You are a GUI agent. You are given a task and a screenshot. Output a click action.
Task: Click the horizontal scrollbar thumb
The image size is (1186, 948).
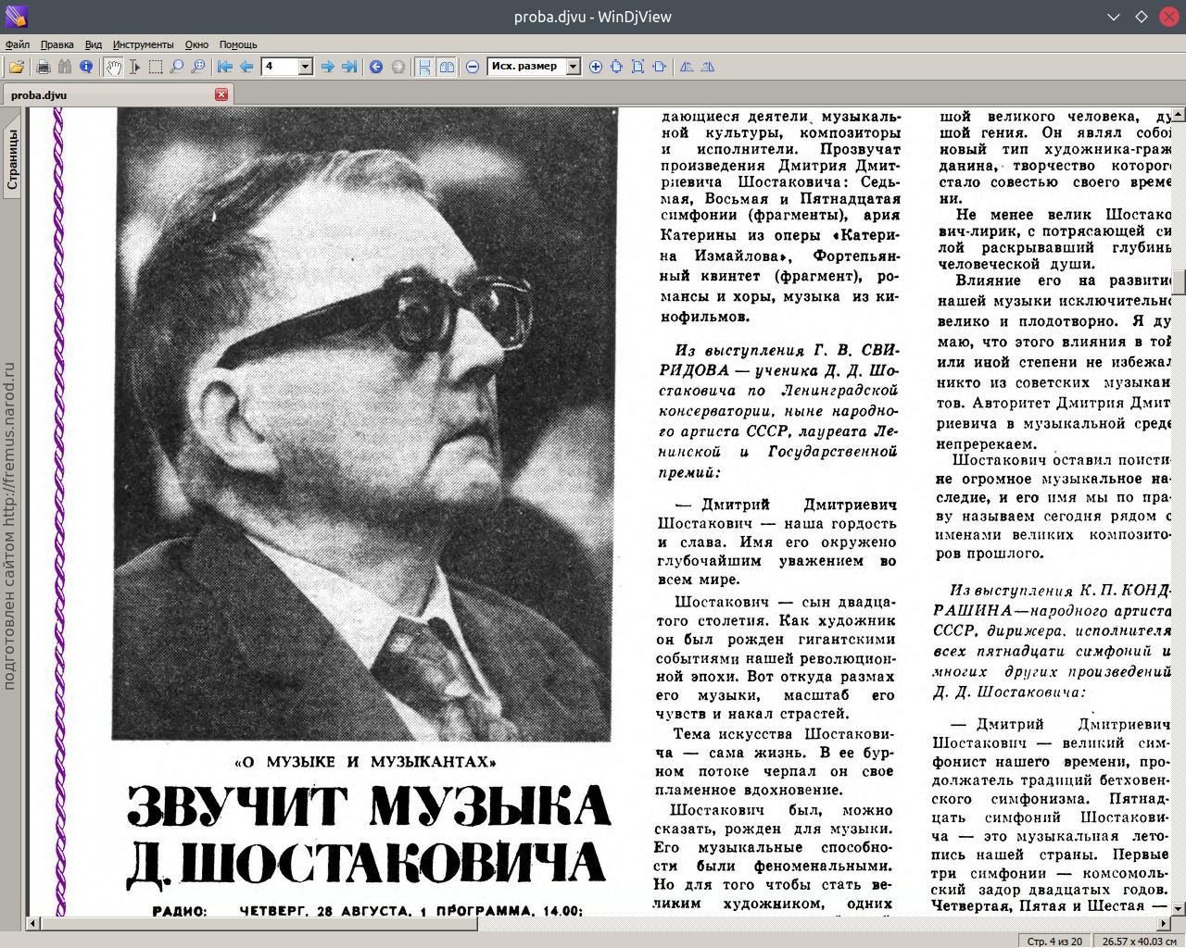259,923
